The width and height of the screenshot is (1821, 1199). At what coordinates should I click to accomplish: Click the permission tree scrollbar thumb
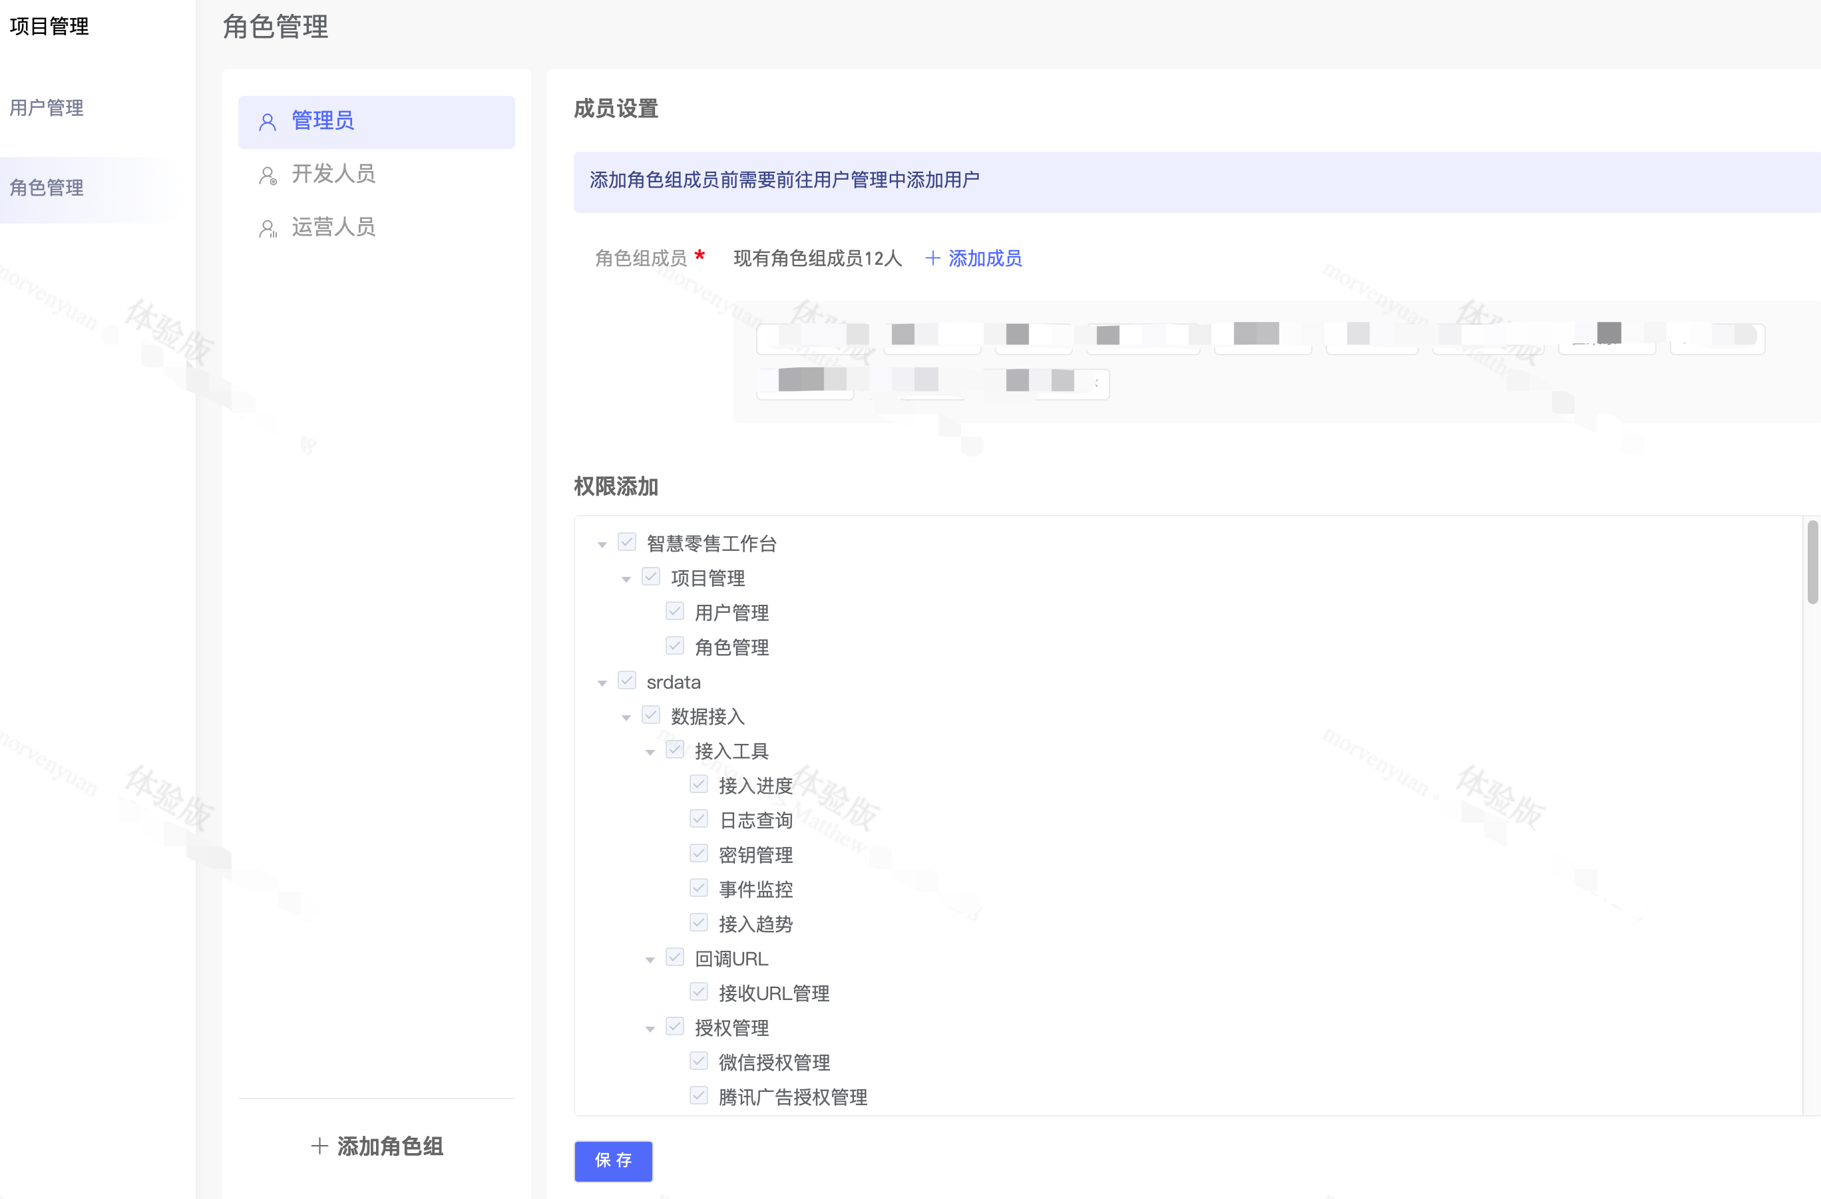[x=1812, y=562]
